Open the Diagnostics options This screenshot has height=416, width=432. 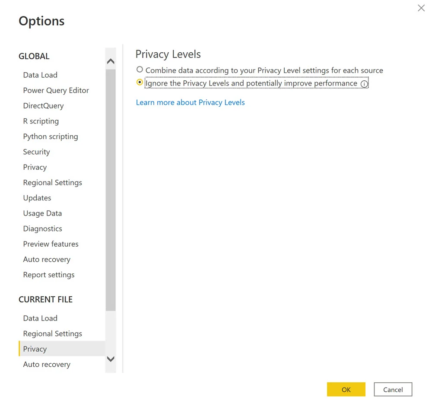tap(42, 229)
